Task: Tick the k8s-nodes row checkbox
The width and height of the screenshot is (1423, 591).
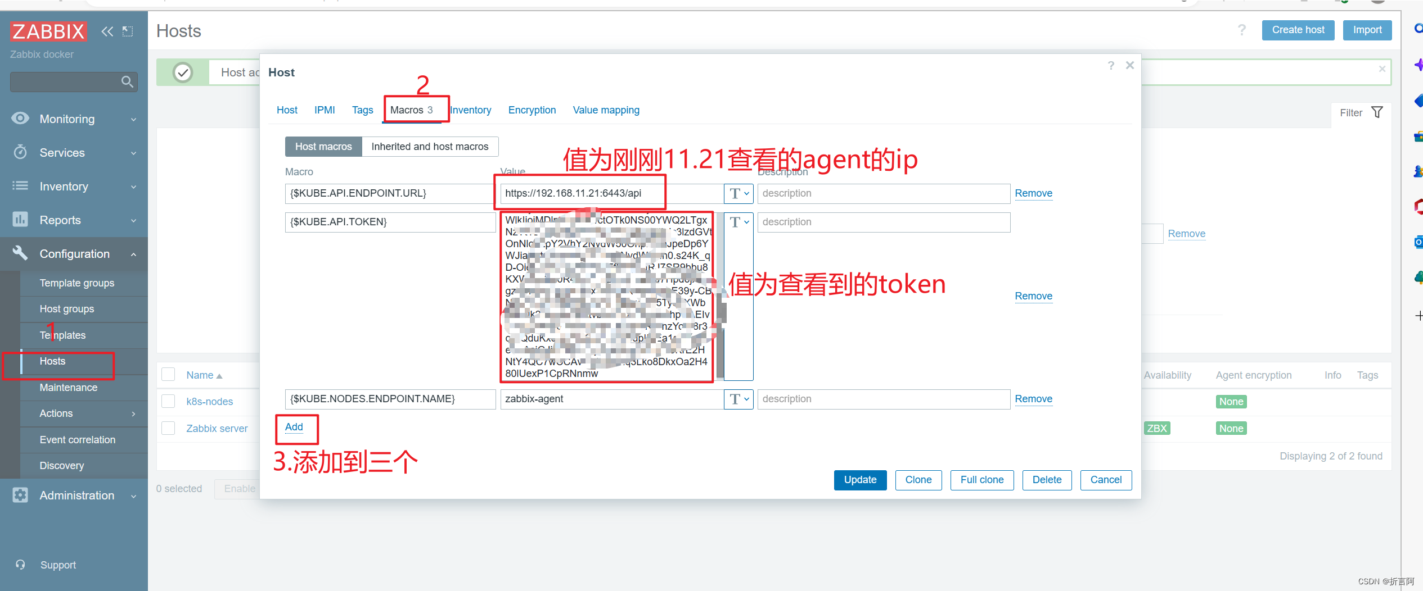Action: coord(168,401)
